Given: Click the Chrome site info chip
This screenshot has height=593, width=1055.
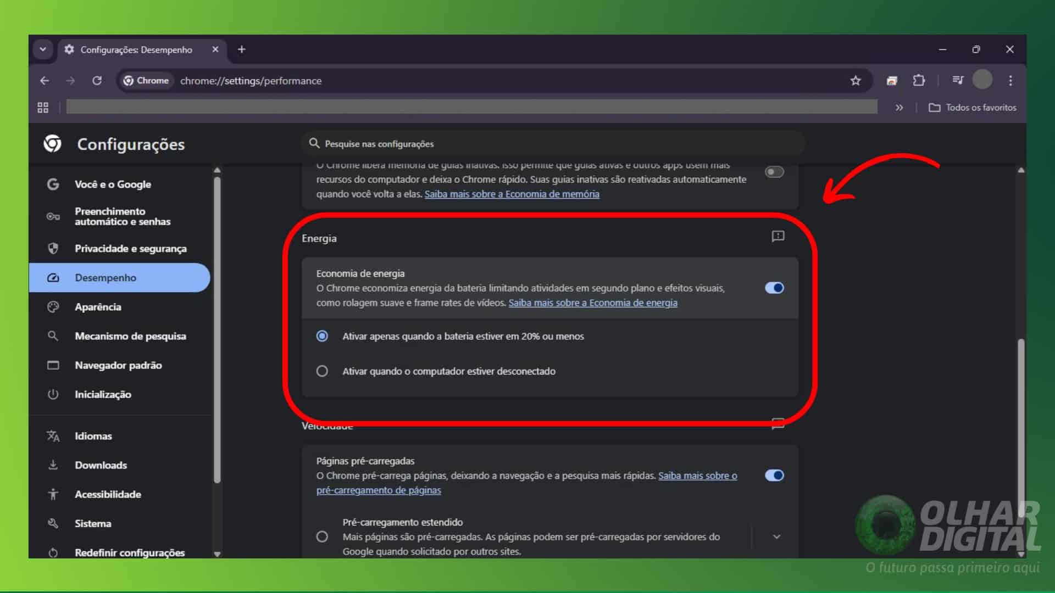Looking at the screenshot, I should coord(146,81).
